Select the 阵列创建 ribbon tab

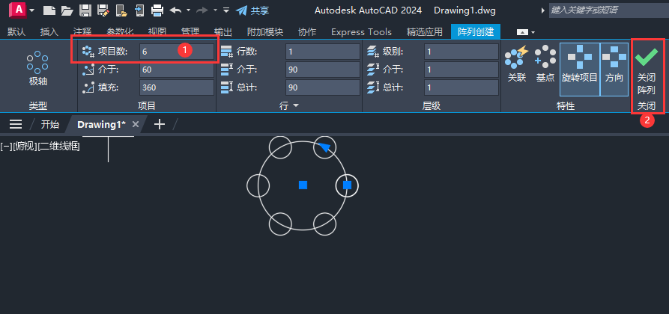point(476,31)
